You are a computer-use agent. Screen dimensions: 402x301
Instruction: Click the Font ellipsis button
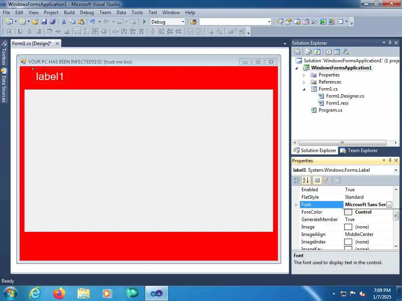pyautogui.click(x=389, y=205)
